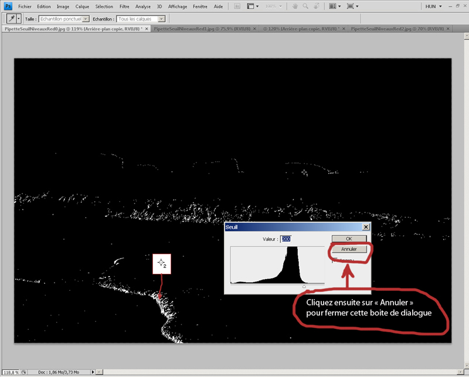469x377 pixels.
Task: Click the Doc size text in status bar
Action: [59, 372]
